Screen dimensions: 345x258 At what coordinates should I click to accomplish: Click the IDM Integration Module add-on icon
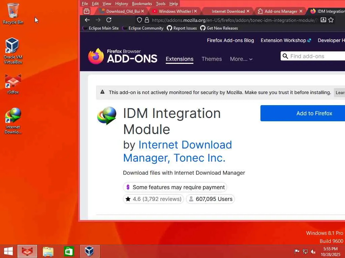107,116
